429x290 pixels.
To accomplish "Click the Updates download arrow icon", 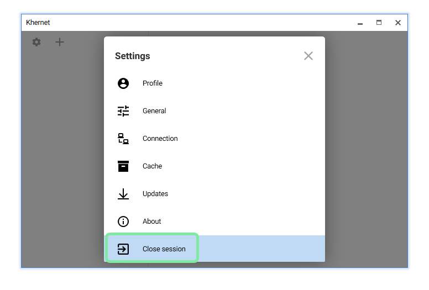I will click(x=123, y=194).
